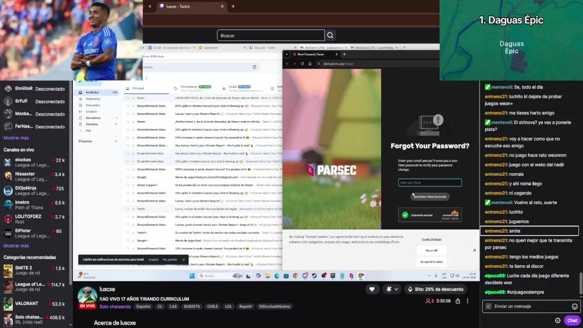Image resolution: width=583 pixels, height=328 pixels.
Task: Click Accept All Cookies button
Action: pyautogui.click(x=431, y=262)
